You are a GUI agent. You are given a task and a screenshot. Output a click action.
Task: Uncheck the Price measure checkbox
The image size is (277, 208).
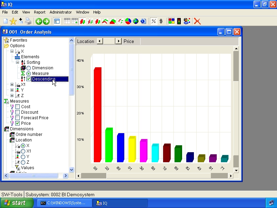click(x=17, y=123)
